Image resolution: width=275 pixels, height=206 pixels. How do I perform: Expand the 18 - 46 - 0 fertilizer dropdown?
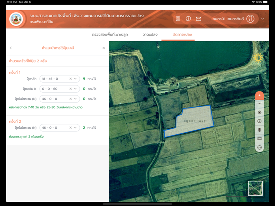coord(75,79)
